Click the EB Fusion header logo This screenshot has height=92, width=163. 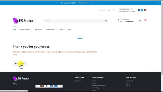coord(24,21)
